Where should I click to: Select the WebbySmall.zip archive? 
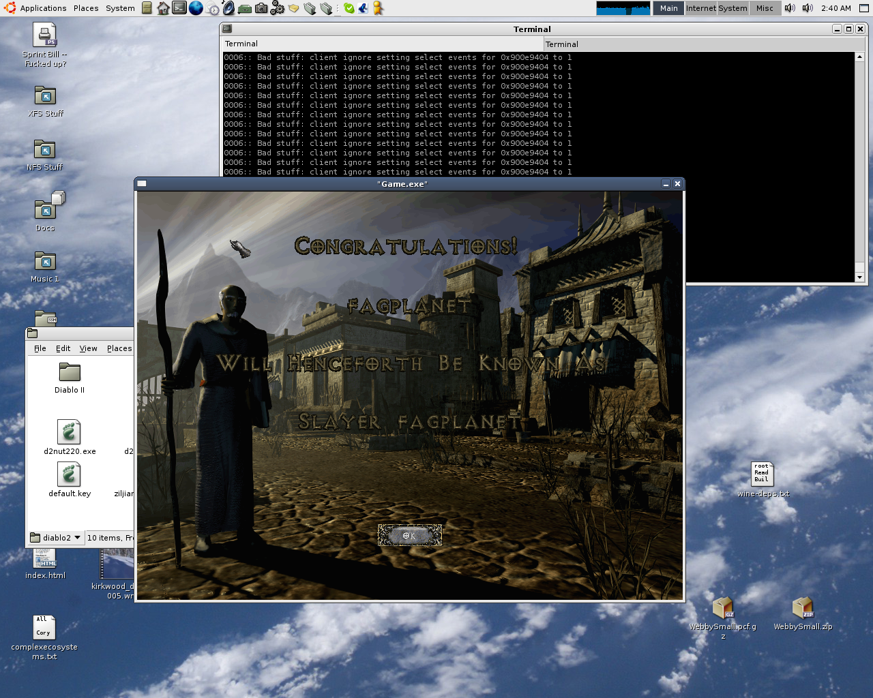[x=803, y=613]
